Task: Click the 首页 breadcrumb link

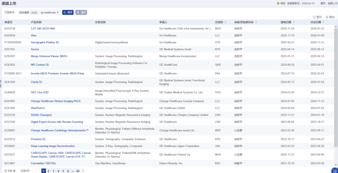Action: tap(323, 3)
